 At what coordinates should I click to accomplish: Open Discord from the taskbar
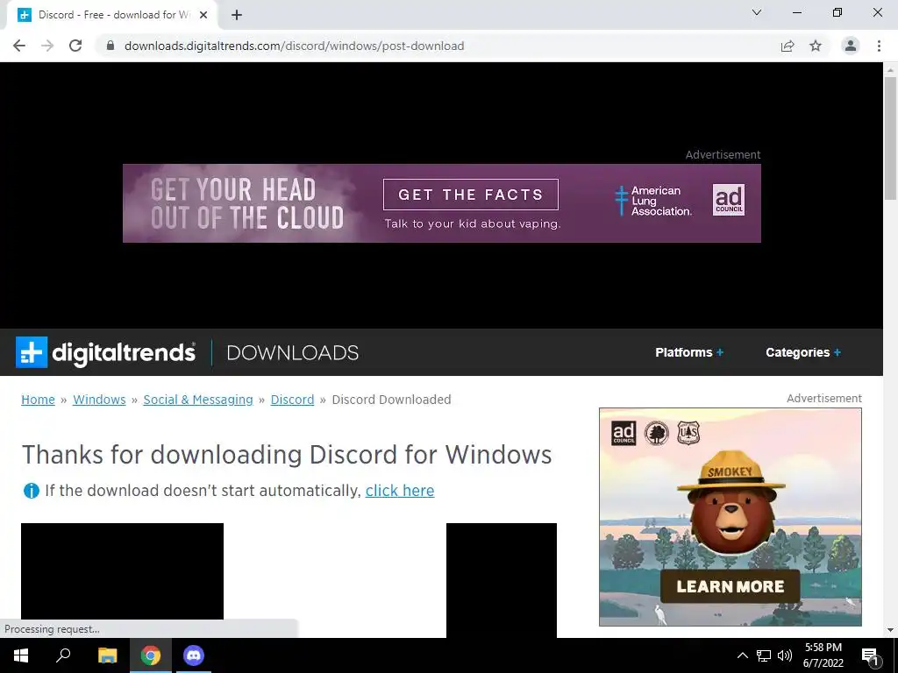click(x=194, y=655)
